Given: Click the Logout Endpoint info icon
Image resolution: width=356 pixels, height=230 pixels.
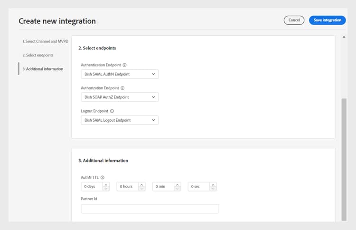Looking at the screenshot, I should (x=112, y=111).
